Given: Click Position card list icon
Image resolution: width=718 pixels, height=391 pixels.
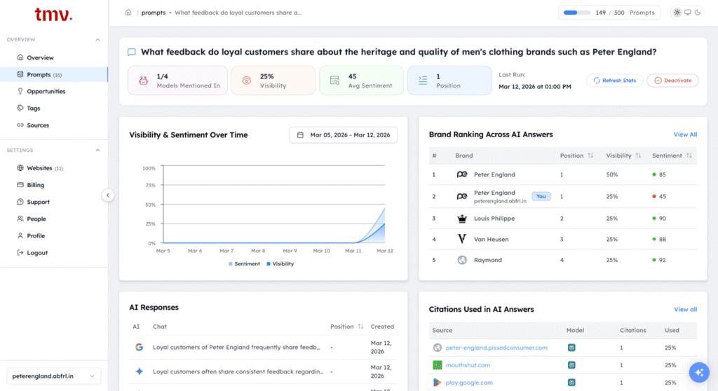Looking at the screenshot, I should click(x=423, y=81).
